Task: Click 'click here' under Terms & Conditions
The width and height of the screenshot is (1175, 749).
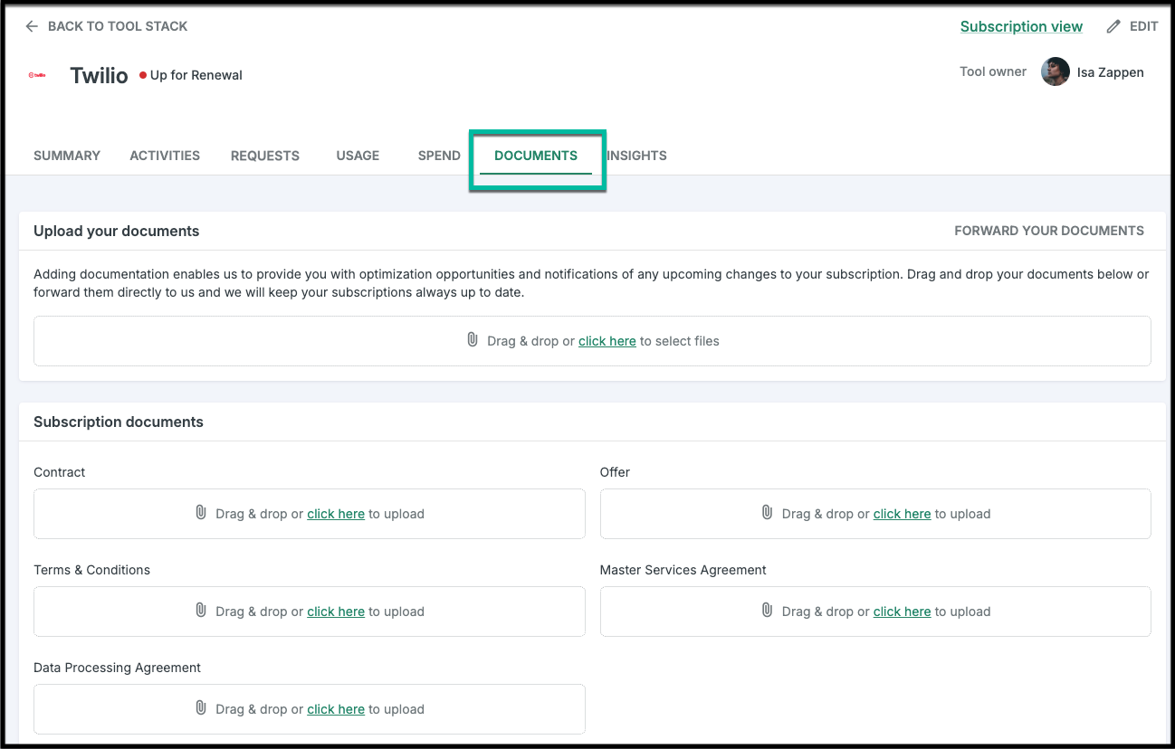Action: click(336, 612)
